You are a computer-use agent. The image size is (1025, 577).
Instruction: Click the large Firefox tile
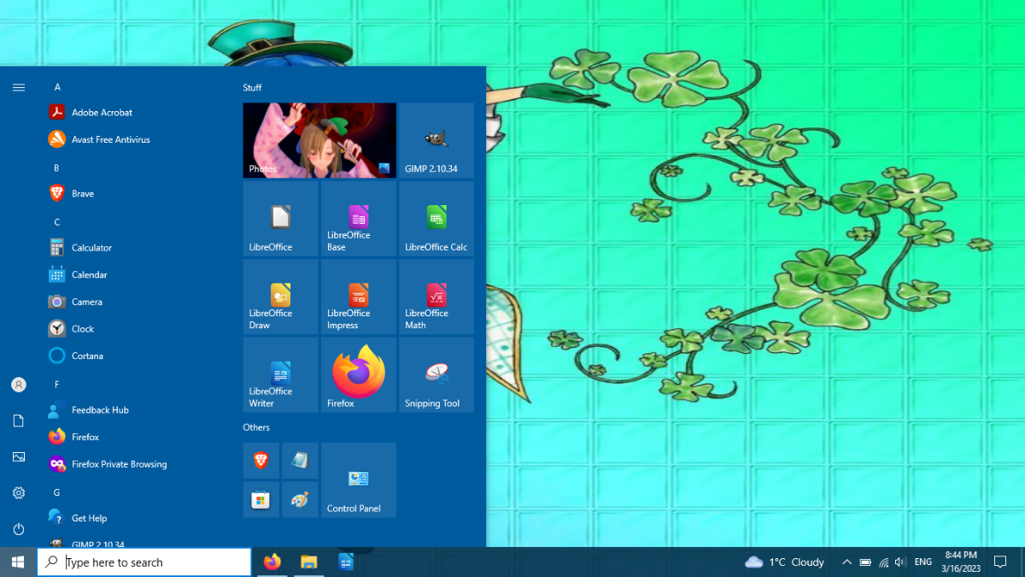pos(359,374)
